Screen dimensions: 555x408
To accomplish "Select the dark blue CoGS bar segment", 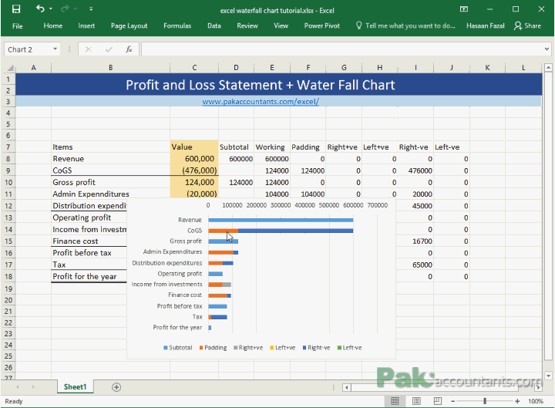I will coord(295,231).
